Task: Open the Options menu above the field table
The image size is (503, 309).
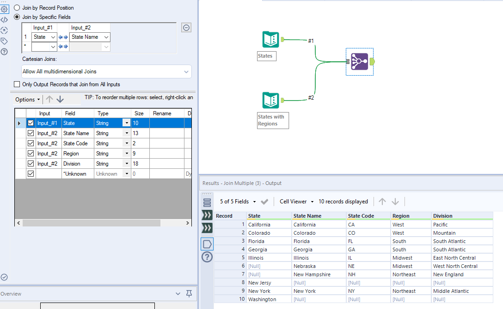Action: click(27, 99)
